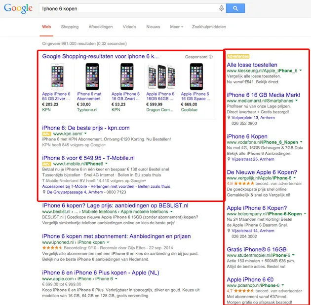
Task: Click 'De Gruyterpassage 4, Arnhem' address link
Action: tap(75, 192)
